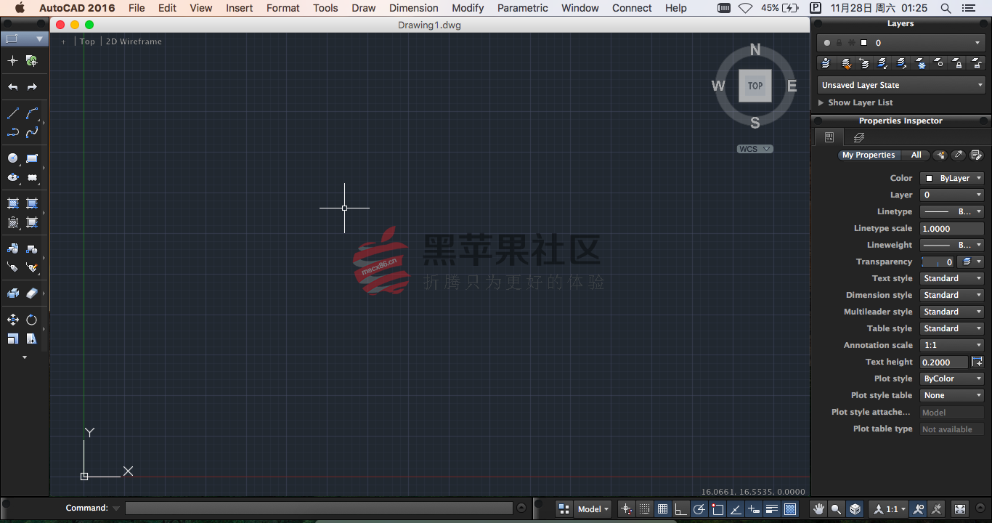Click inside the Command line input
This screenshot has width=992, height=523.
319,508
